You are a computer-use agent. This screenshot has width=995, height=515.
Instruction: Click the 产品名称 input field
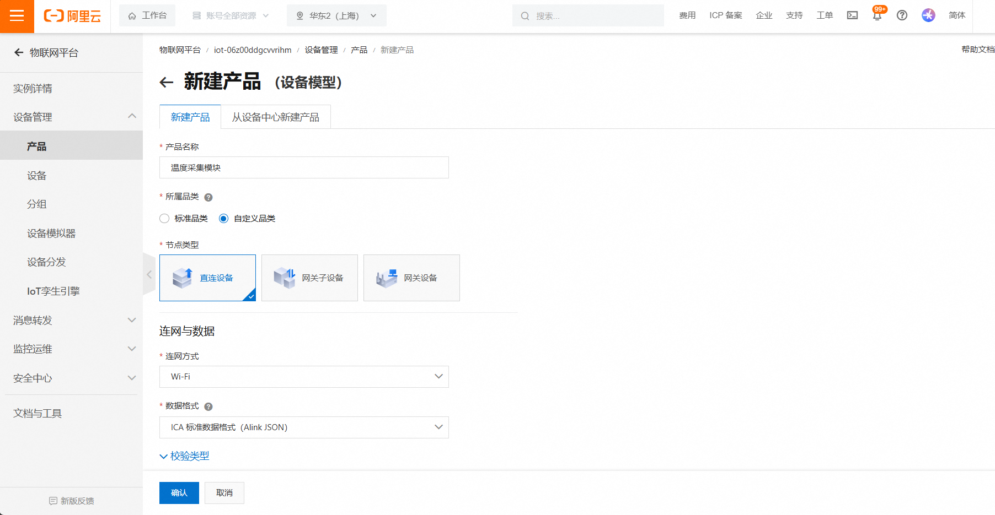304,167
